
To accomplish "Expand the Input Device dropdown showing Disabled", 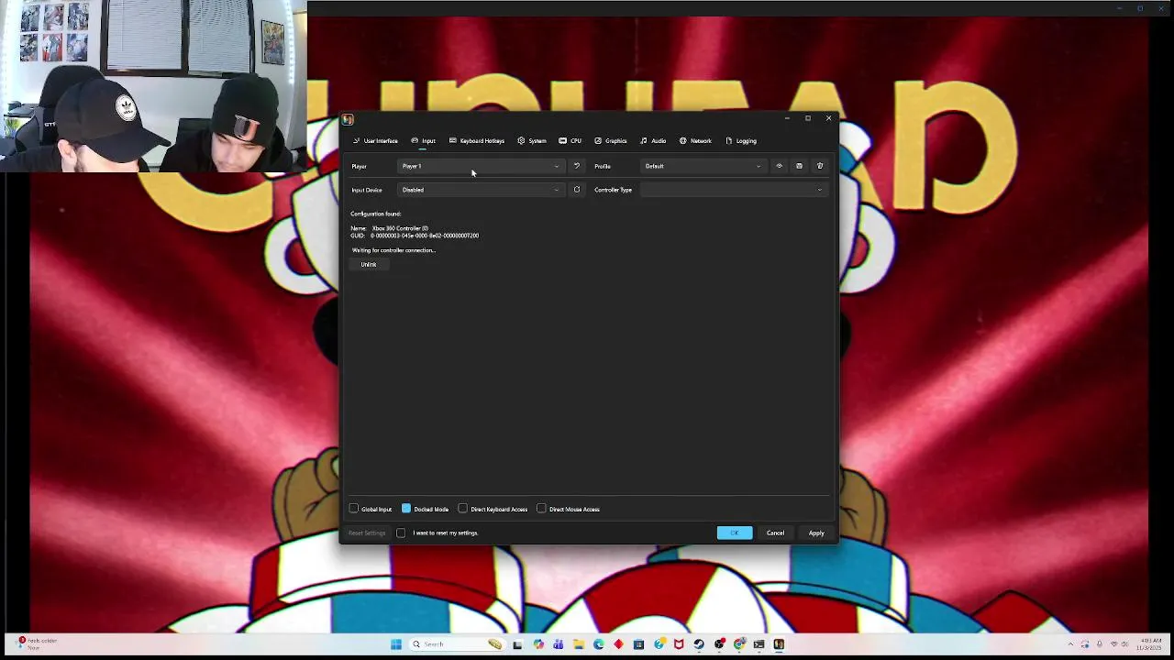I will pyautogui.click(x=481, y=190).
